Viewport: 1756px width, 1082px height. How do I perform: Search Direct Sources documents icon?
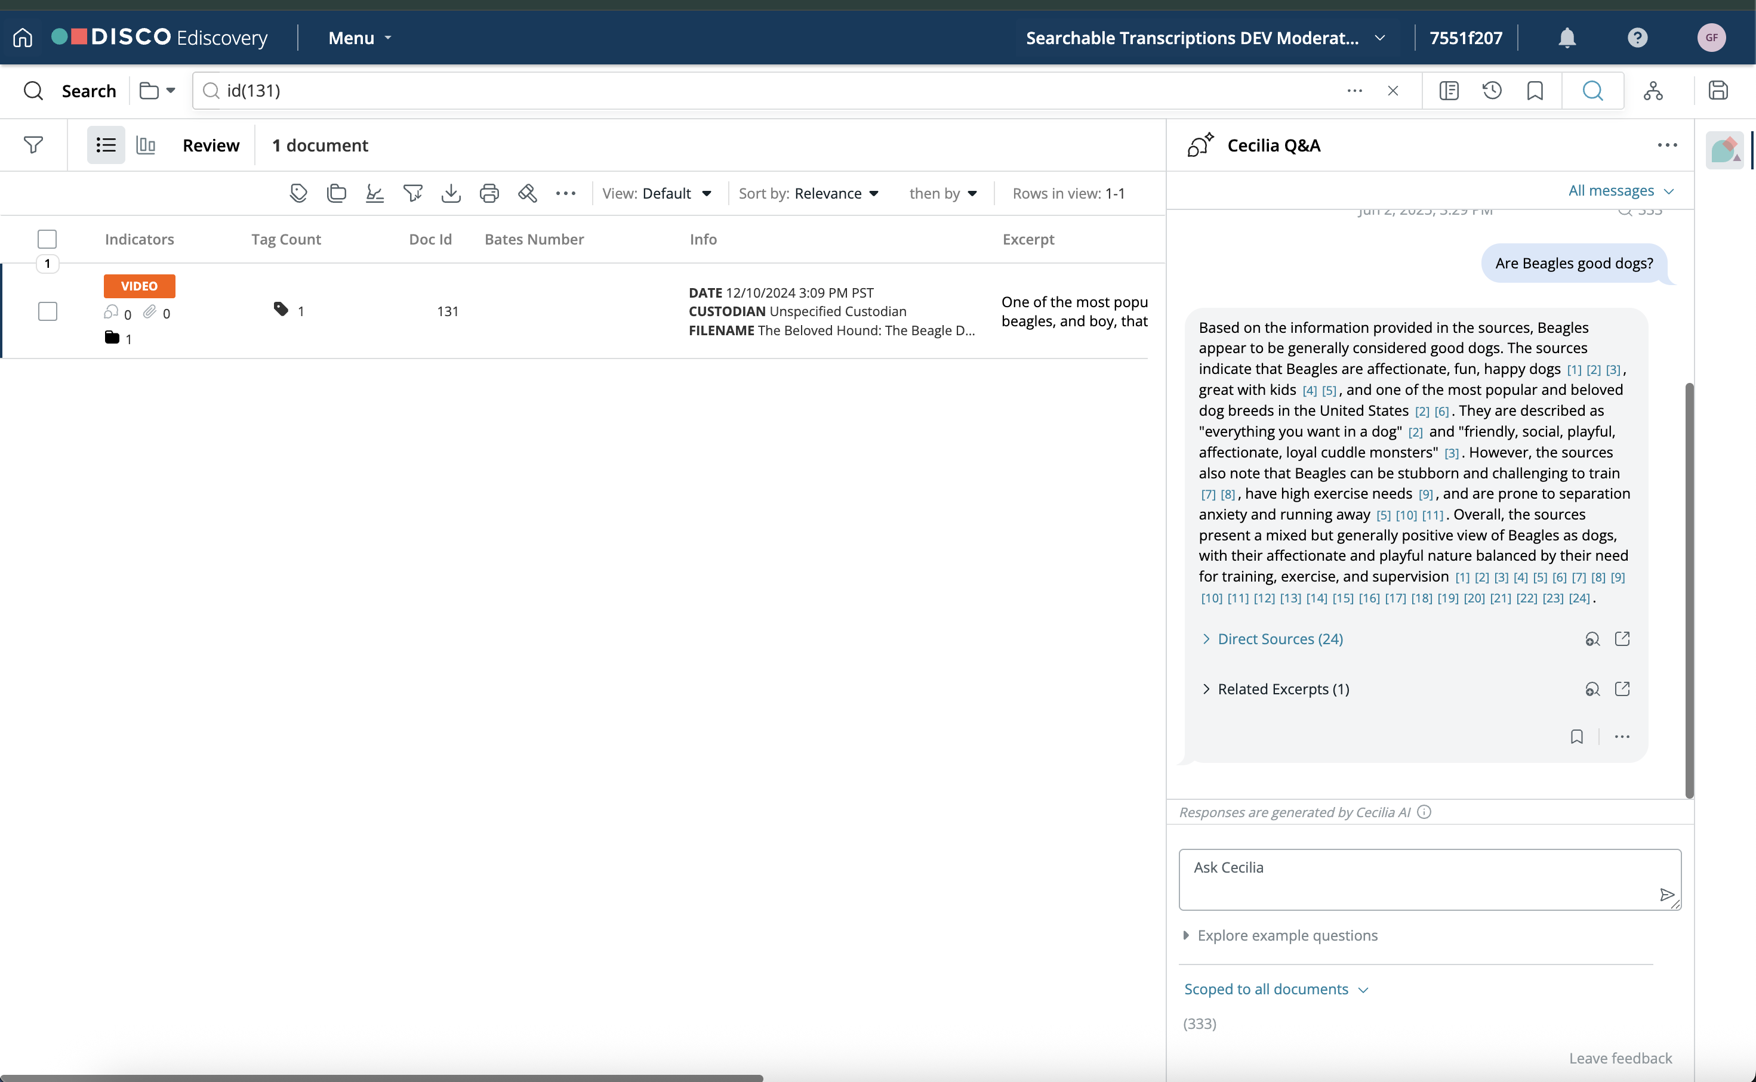pos(1592,639)
